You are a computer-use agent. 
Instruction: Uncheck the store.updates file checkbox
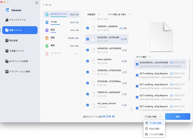(x=88, y=61)
